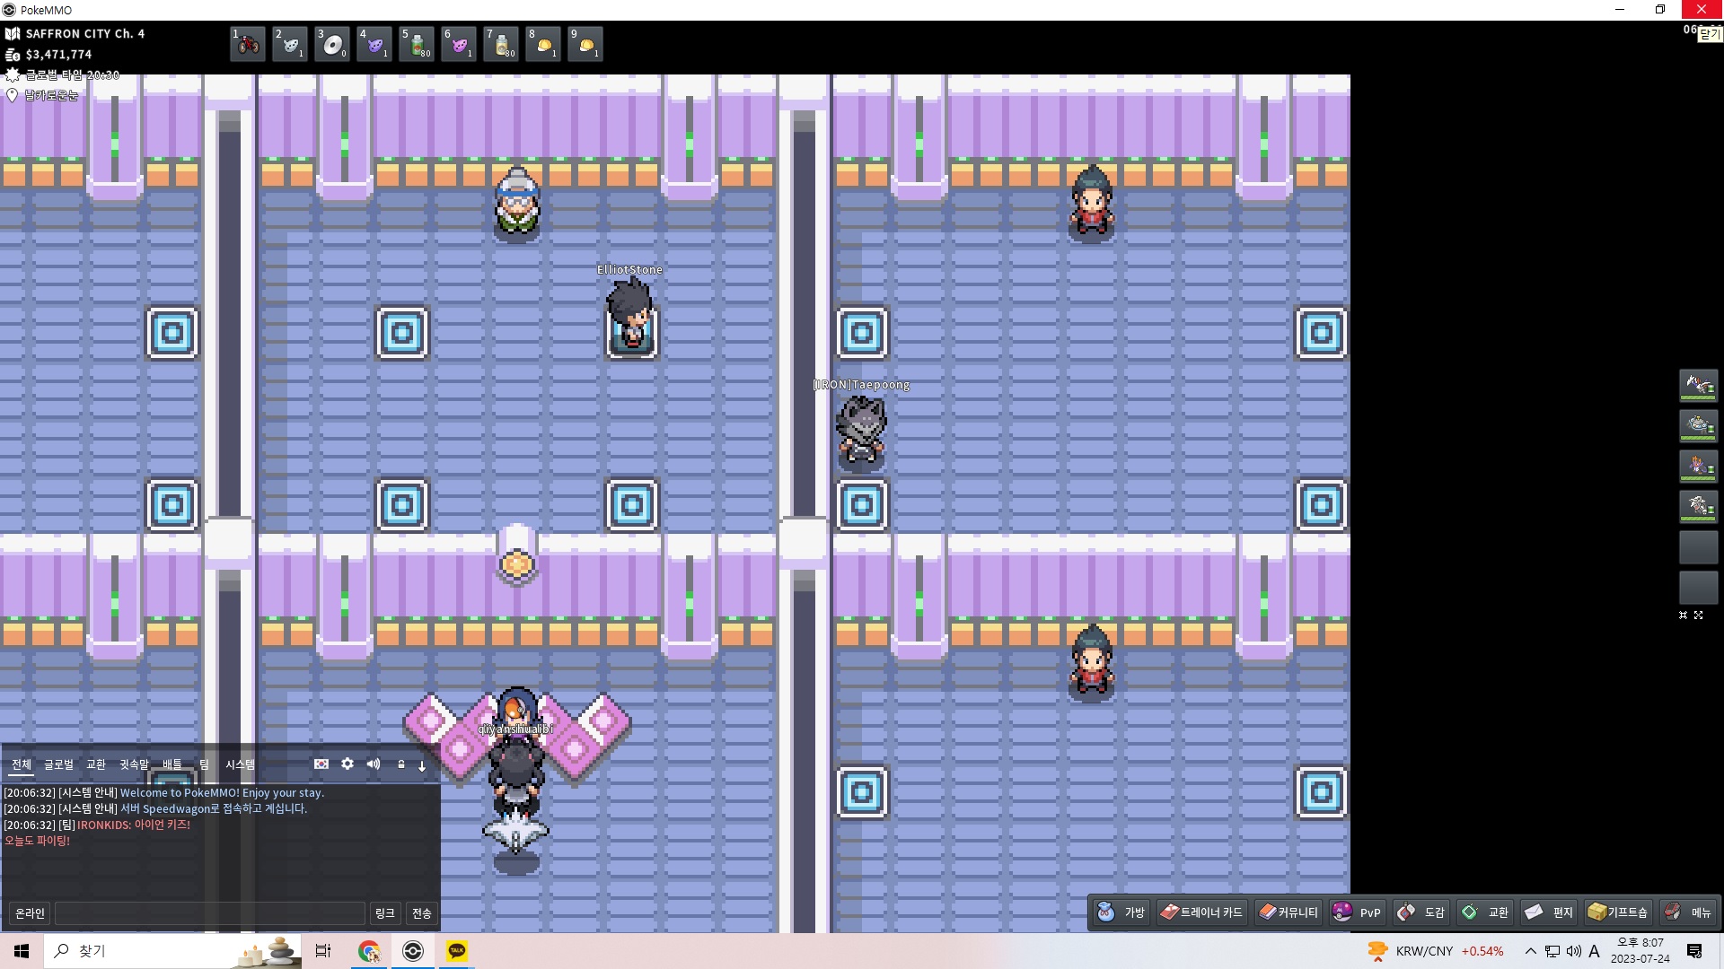The image size is (1724, 969).
Task: Click the 링크 link button
Action: coord(385,913)
